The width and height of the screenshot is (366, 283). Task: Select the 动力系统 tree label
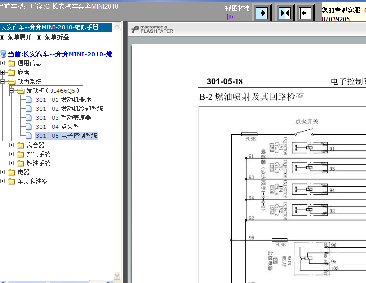pyautogui.click(x=29, y=82)
